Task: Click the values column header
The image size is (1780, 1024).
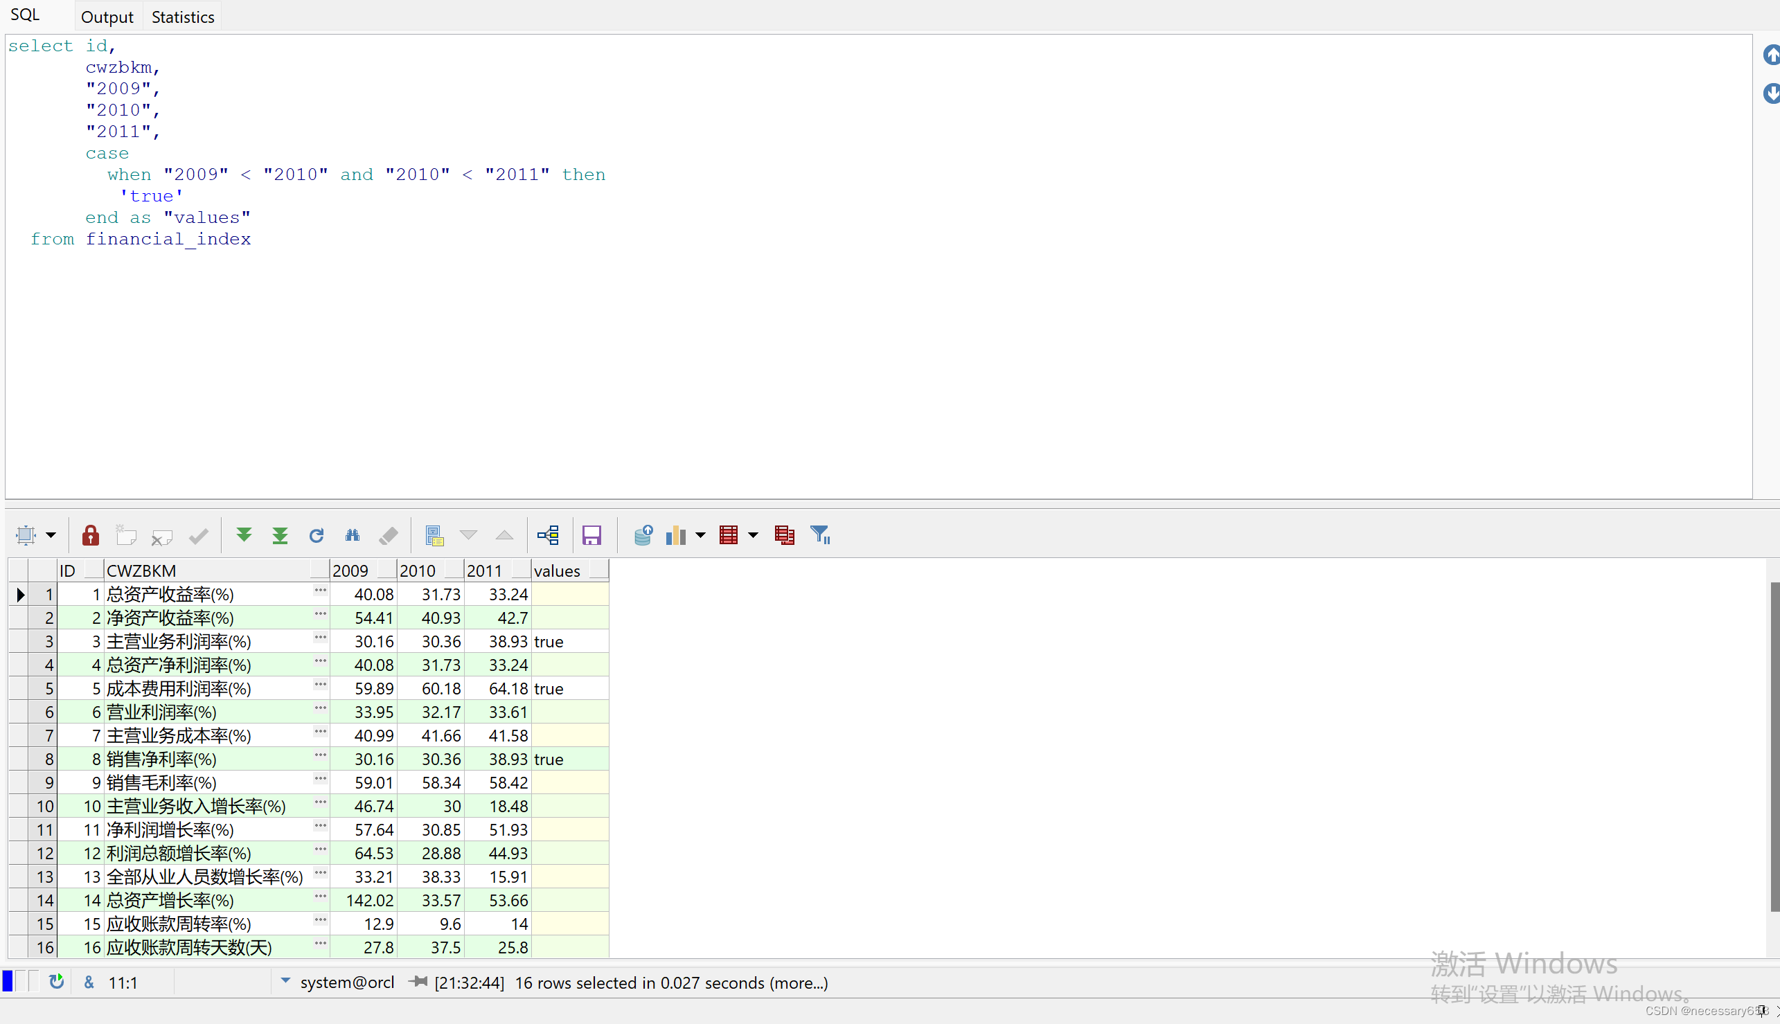Action: click(x=570, y=571)
